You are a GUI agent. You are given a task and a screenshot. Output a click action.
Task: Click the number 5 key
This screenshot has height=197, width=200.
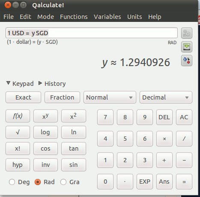(125, 139)
